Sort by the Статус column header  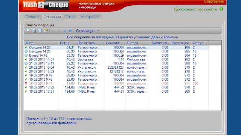[200, 43]
